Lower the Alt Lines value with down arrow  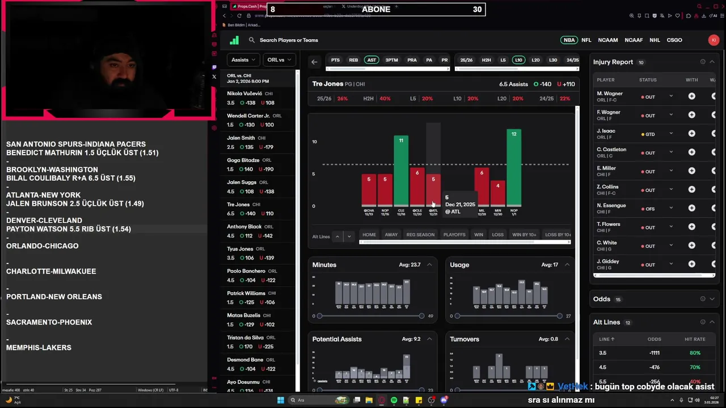click(349, 236)
